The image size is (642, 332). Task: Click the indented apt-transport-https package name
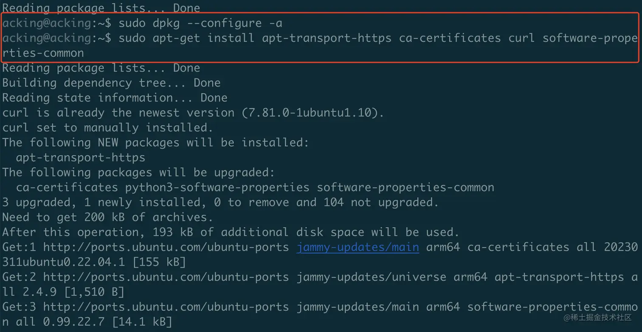point(81,158)
